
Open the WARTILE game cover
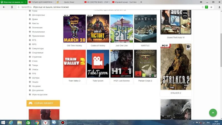pyautogui.click(x=145, y=29)
